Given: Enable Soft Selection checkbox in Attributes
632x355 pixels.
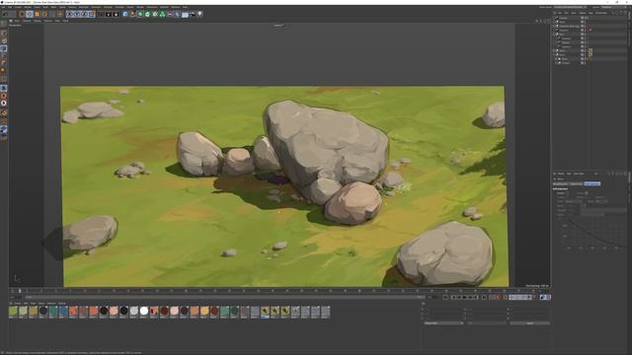Looking at the screenshot, I should click(x=569, y=193).
